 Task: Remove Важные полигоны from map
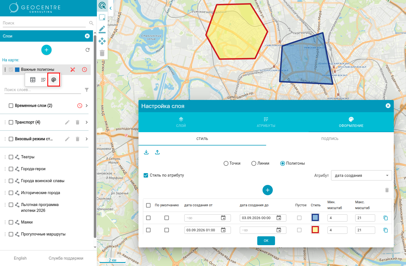click(73, 69)
